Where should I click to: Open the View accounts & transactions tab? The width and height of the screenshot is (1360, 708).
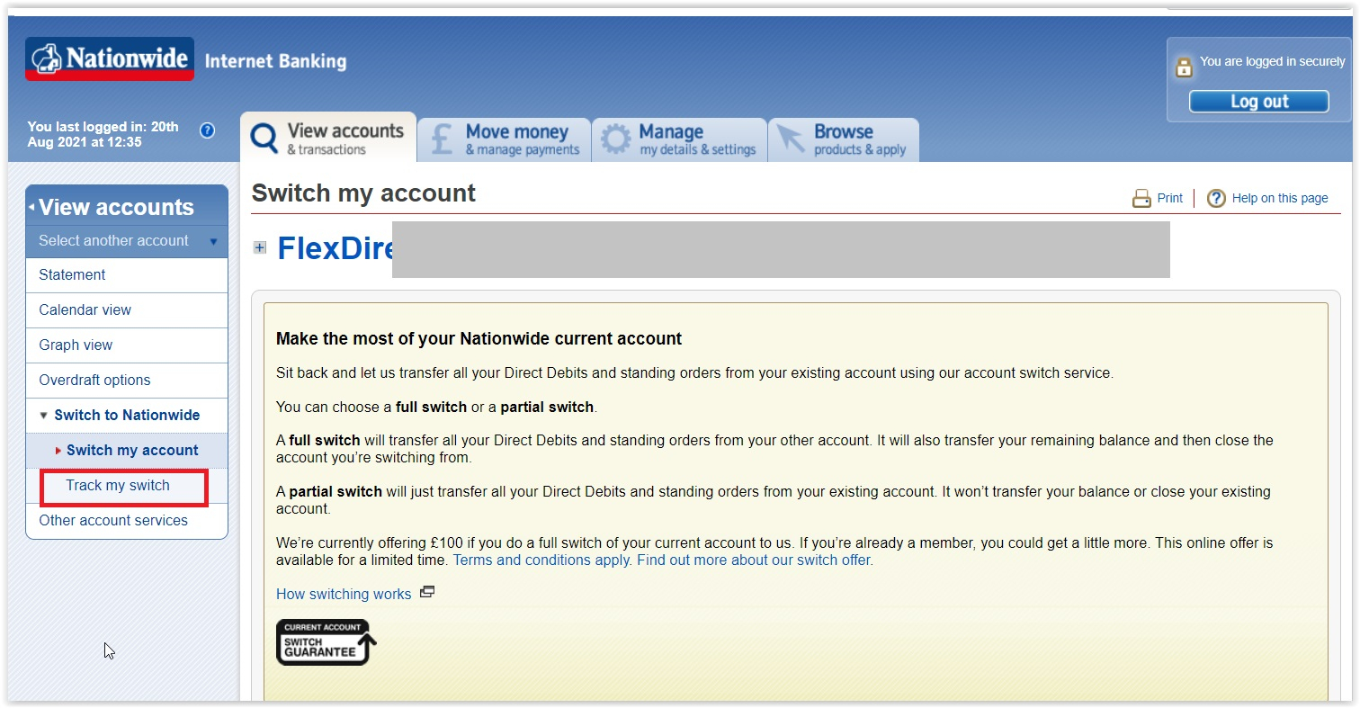(327, 139)
